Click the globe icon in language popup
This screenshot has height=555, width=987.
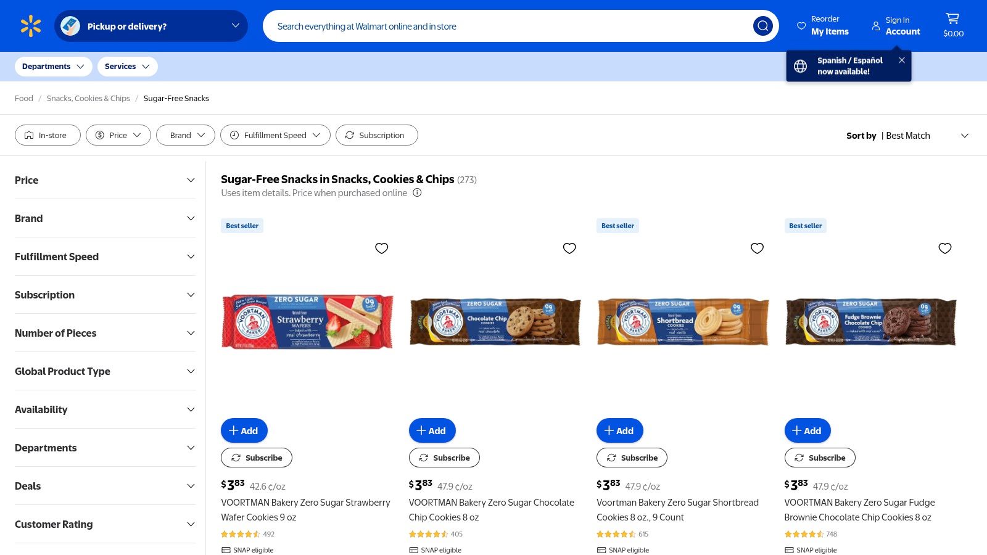coord(800,66)
